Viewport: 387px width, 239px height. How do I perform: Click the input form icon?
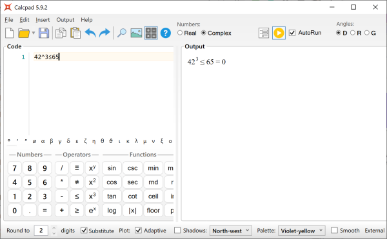click(264, 33)
